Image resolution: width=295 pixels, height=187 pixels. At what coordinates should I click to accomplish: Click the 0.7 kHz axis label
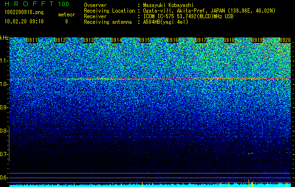point(4,154)
